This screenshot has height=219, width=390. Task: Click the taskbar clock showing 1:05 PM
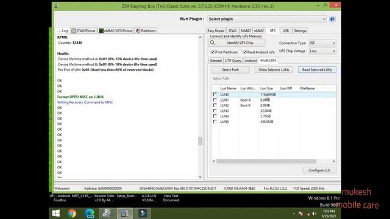pyautogui.click(x=329, y=214)
